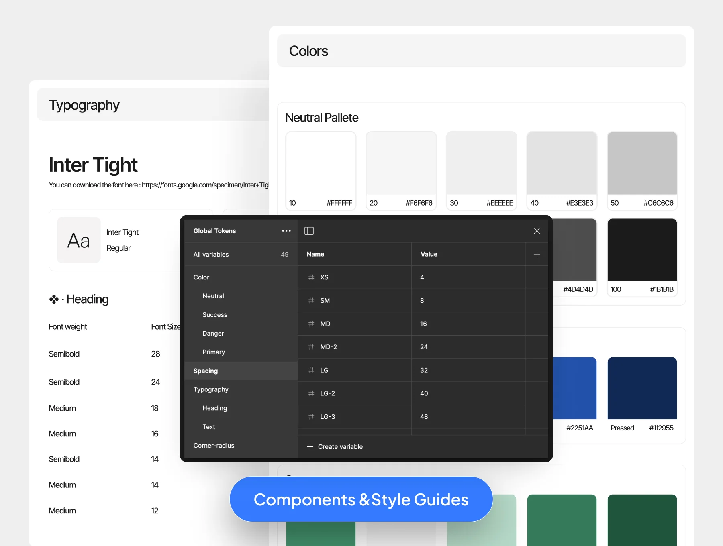This screenshot has width=723, height=546.
Task: Select the #FFFFFF neutral swatch
Action: pyautogui.click(x=321, y=171)
